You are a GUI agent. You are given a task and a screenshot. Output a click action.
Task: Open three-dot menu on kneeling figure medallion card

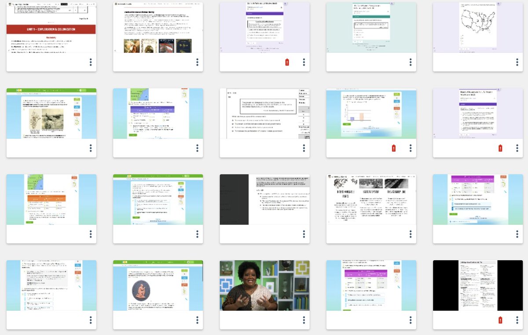coord(197,320)
